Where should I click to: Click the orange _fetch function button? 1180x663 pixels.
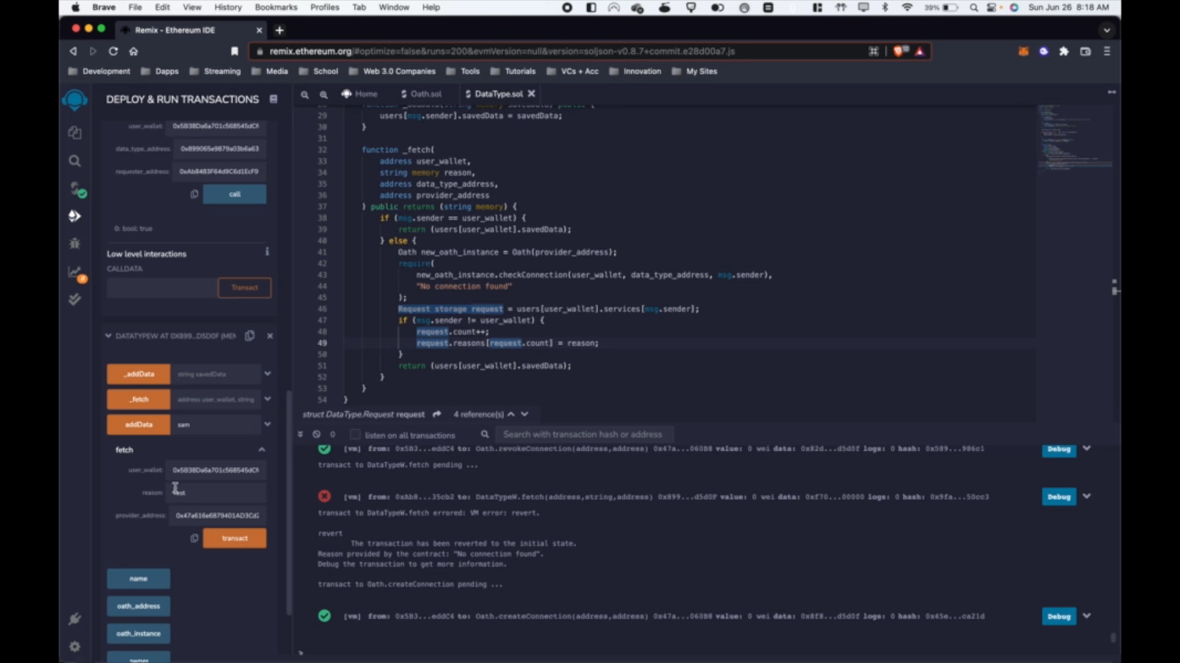coord(139,399)
